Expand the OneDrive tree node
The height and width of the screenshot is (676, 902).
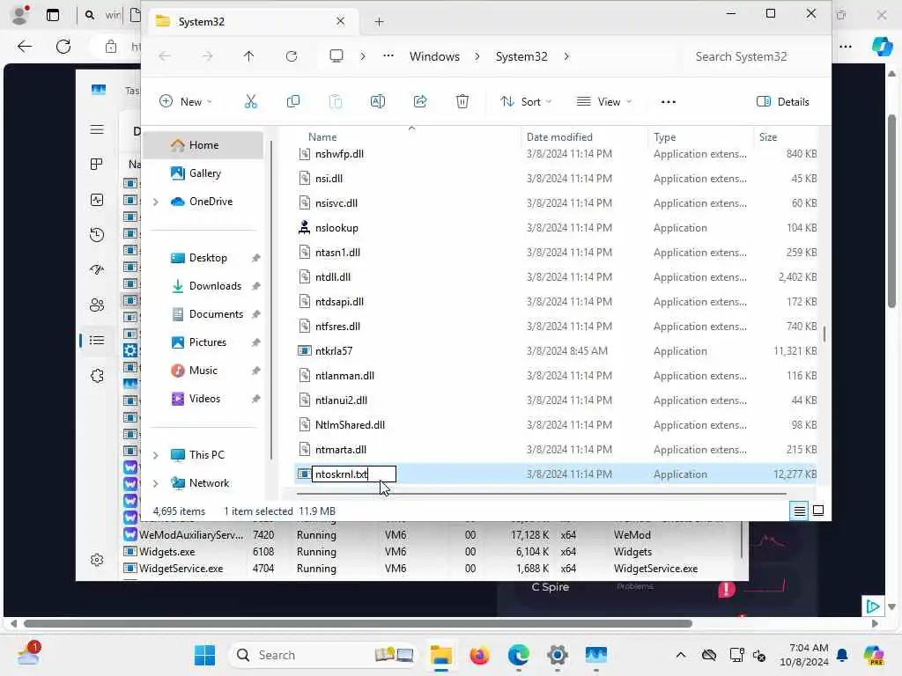[x=155, y=202]
